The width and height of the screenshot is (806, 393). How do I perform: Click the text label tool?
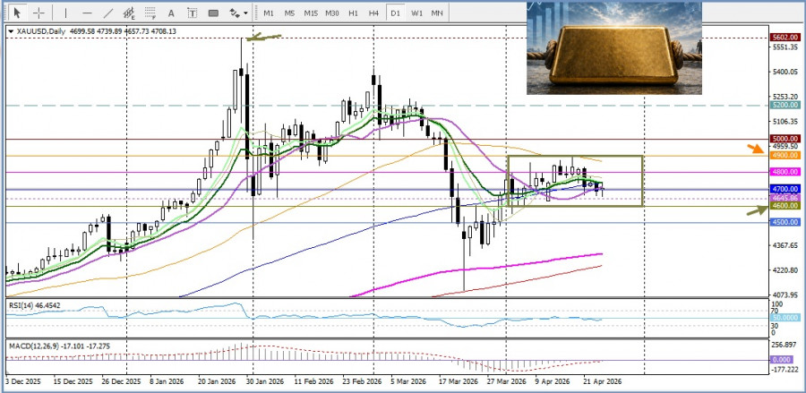tap(193, 13)
